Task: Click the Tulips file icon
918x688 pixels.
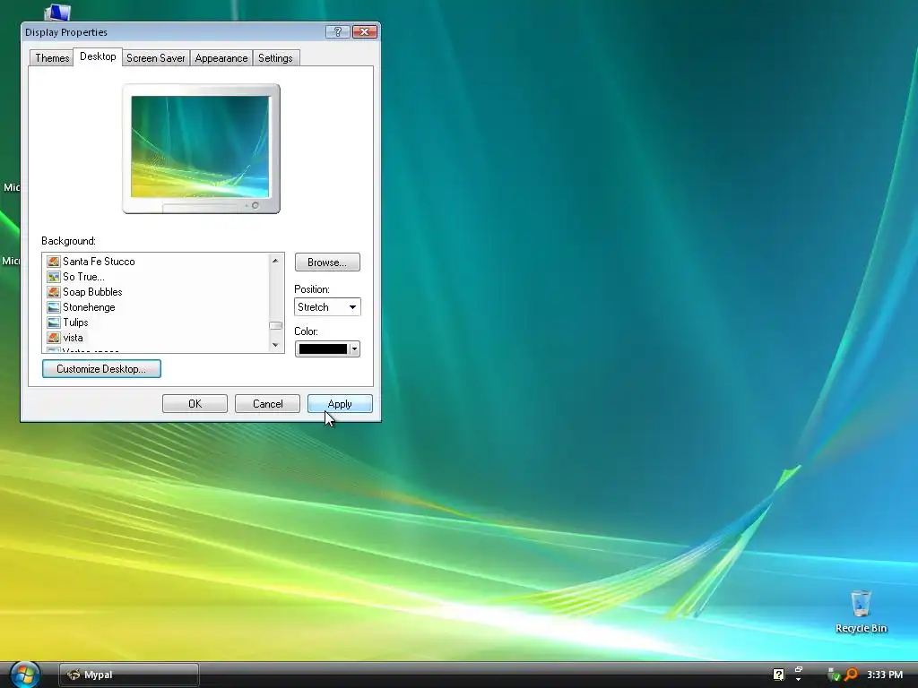Action: pyautogui.click(x=53, y=322)
